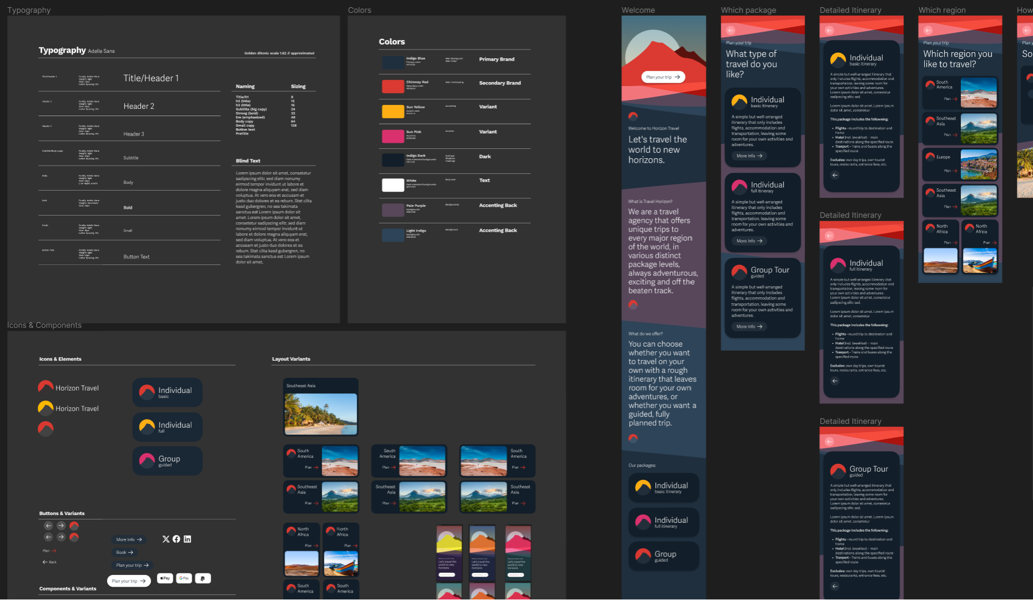The height and width of the screenshot is (600, 1033).
Task: Select the 'Adelle Sans' font name text
Action: [102, 51]
